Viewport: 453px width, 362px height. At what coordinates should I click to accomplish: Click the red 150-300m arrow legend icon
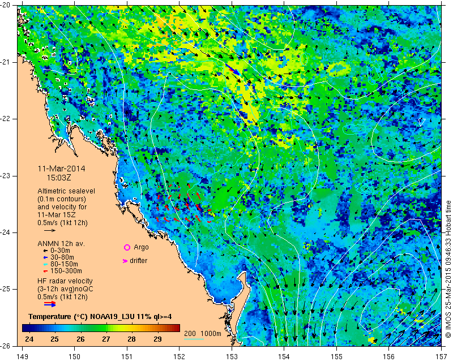click(45, 271)
